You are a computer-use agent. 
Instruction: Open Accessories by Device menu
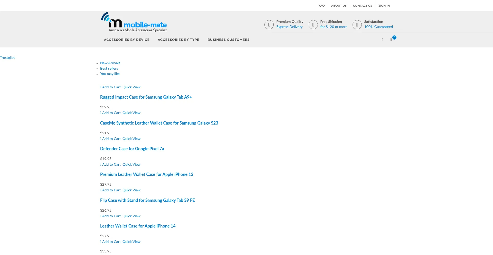click(x=127, y=40)
